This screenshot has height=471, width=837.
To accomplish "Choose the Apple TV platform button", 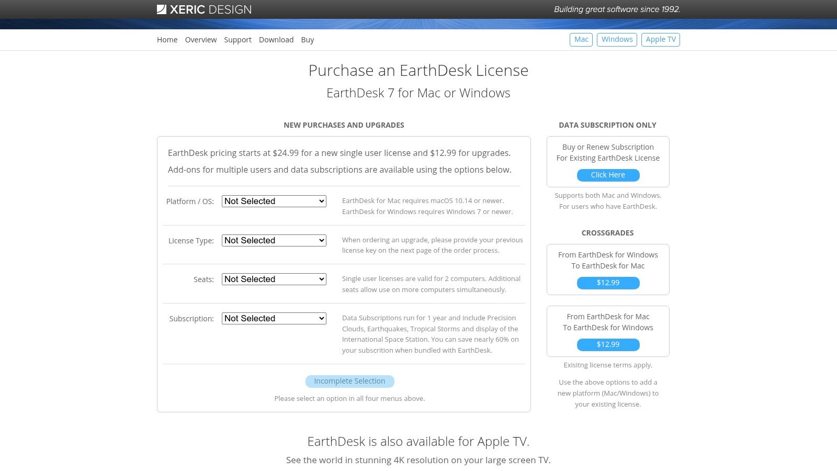I will (x=661, y=40).
